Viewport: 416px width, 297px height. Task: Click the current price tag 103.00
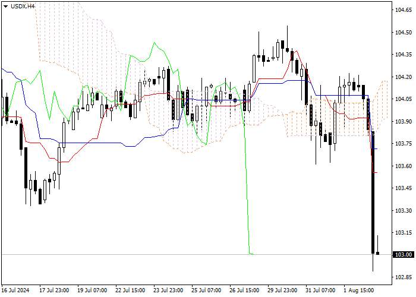(x=404, y=255)
